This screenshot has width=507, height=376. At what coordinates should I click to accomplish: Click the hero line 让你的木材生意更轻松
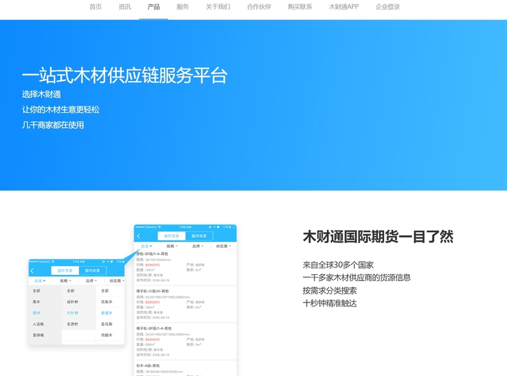(60, 110)
